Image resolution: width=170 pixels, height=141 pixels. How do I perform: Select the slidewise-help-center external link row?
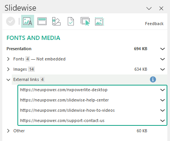92,100
